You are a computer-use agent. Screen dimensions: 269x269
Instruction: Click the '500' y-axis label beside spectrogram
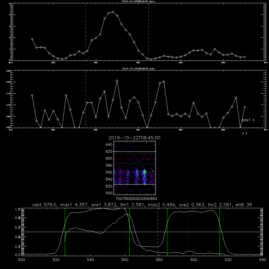click(x=109, y=193)
